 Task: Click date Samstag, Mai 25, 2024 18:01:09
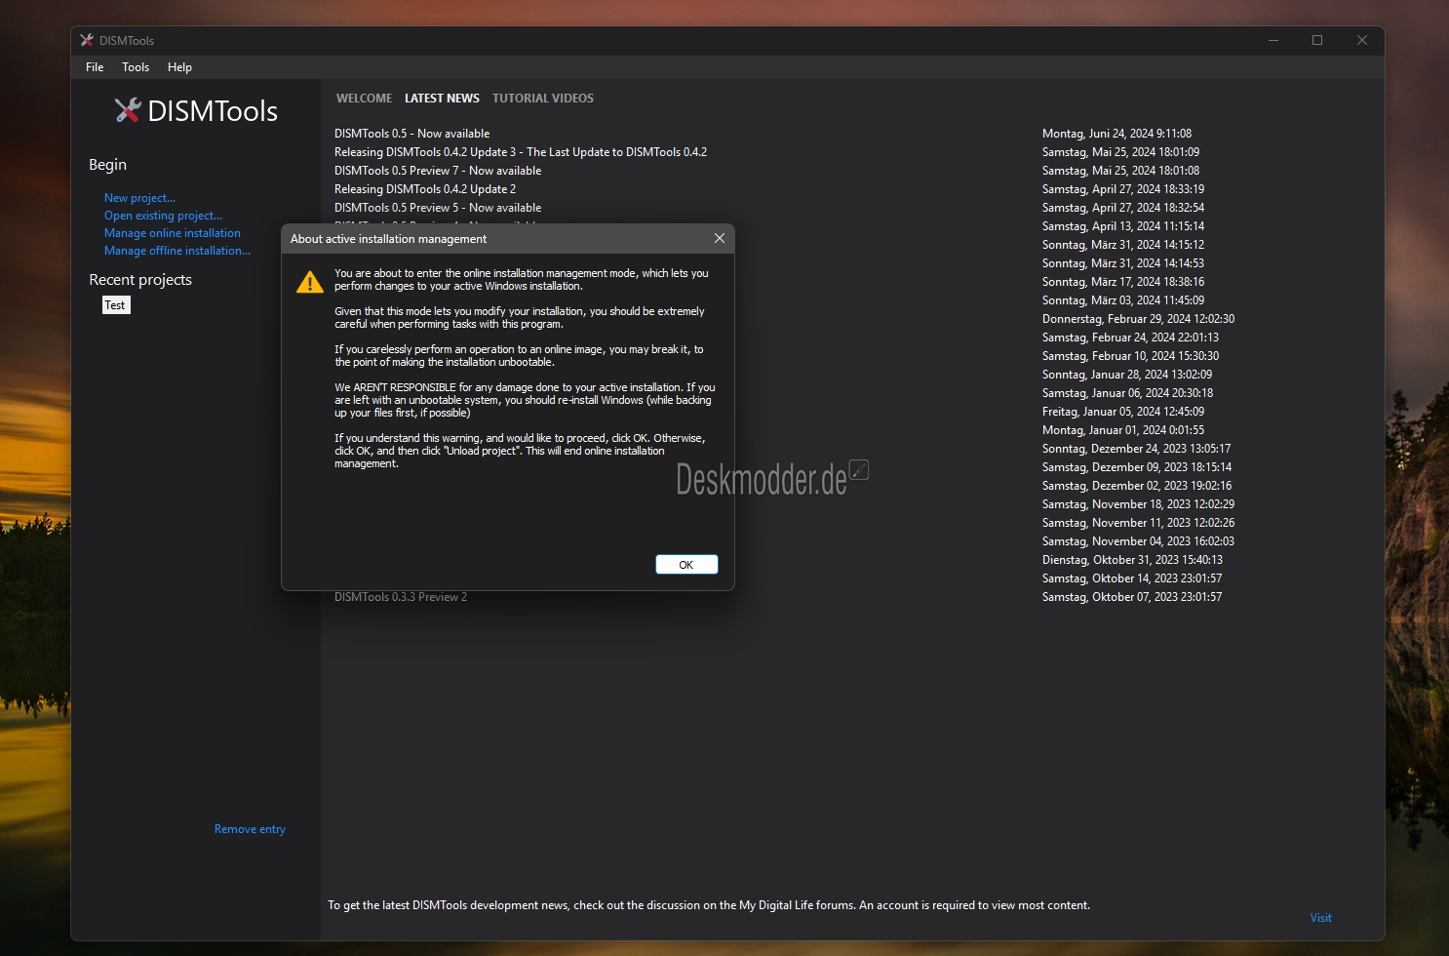coord(1120,152)
